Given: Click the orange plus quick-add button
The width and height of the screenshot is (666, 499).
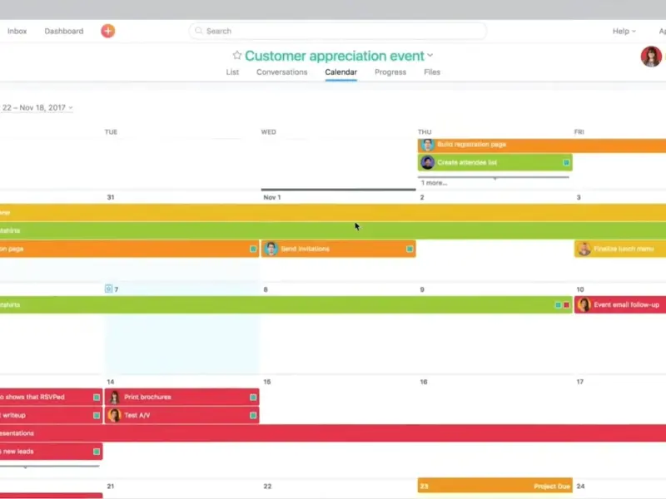Looking at the screenshot, I should pos(107,31).
